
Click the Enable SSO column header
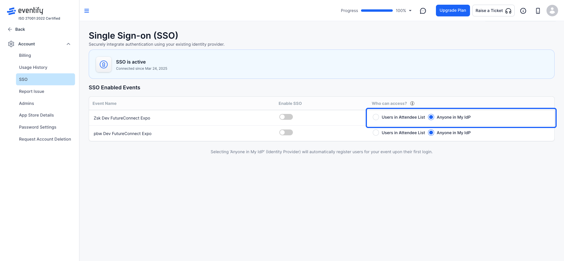coord(290,103)
